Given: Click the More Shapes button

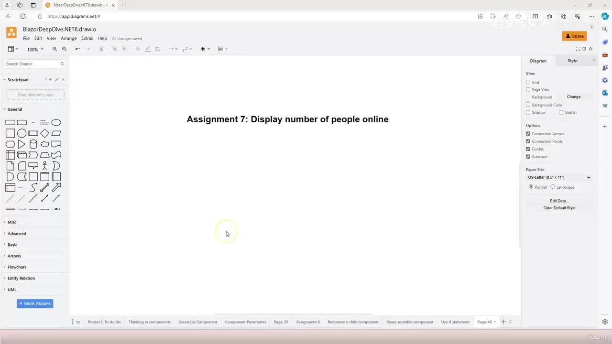Looking at the screenshot, I should point(35,303).
